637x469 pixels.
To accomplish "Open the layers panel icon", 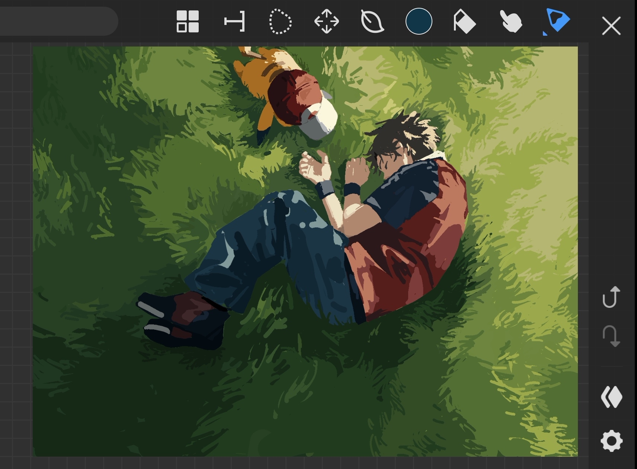I will (611, 397).
